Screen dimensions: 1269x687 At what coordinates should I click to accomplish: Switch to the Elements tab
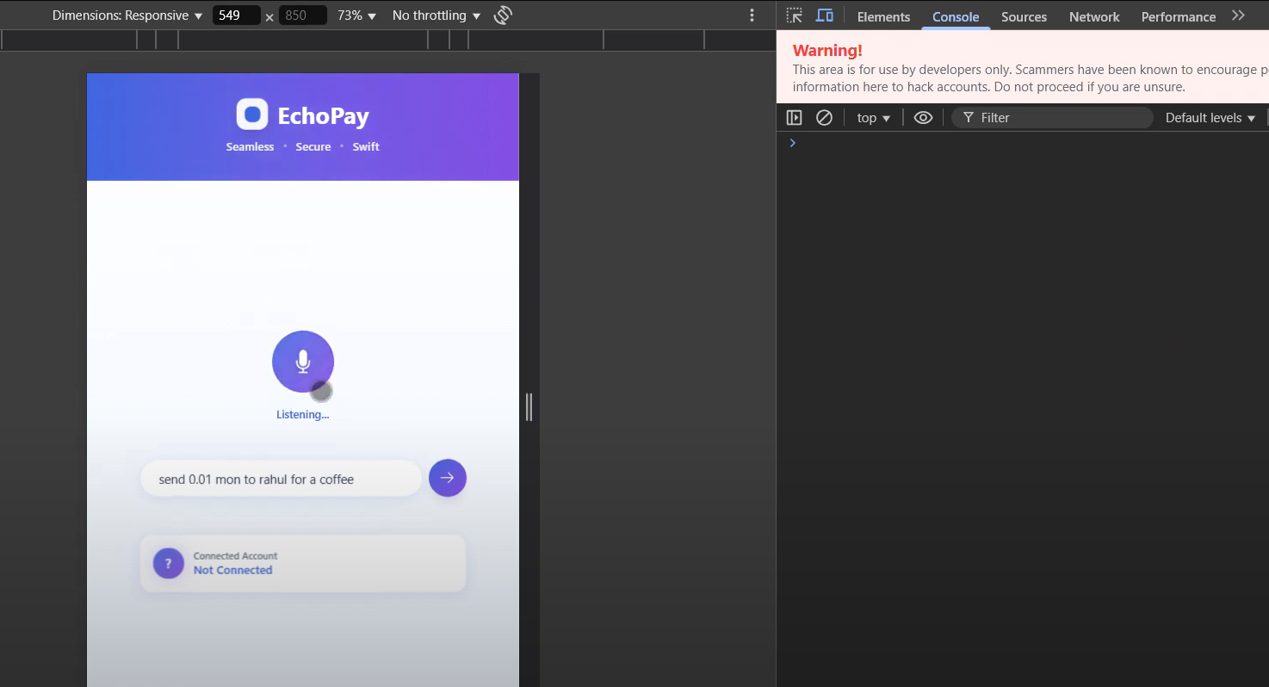[x=883, y=16]
